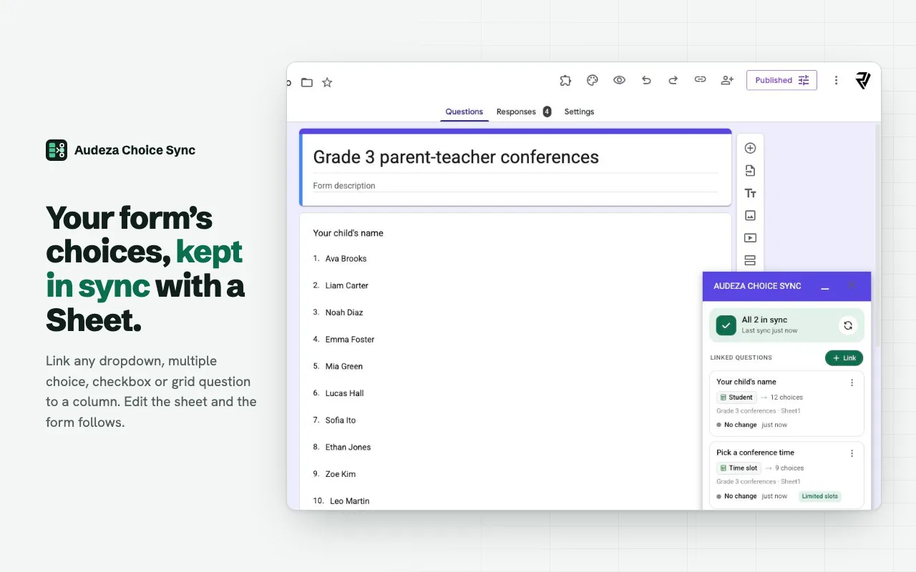Open the Published settings button

tap(781, 80)
